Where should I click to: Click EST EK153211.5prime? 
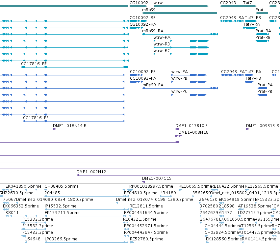click(63, 213)
